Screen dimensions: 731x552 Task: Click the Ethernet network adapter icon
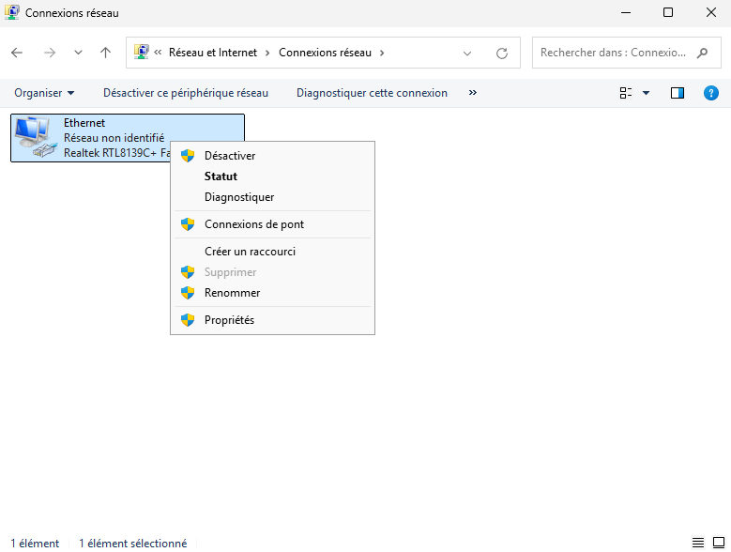point(36,137)
